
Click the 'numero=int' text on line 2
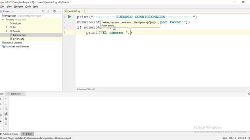[x=88, y=22]
